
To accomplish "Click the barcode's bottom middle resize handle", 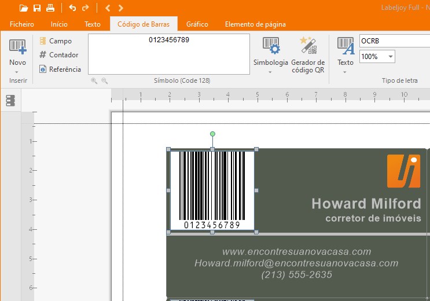I will [x=212, y=232].
